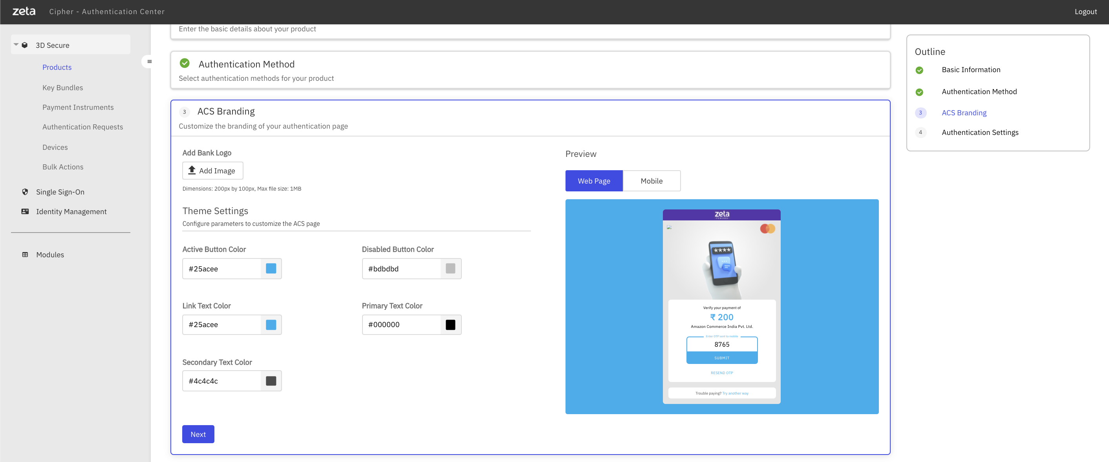Open Modules via the grid icon
Image resolution: width=1109 pixels, height=462 pixels.
[25, 255]
